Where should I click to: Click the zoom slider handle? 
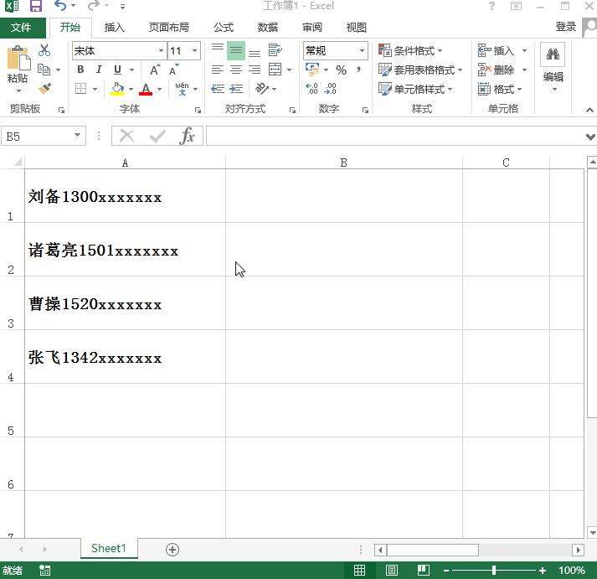[x=494, y=571]
